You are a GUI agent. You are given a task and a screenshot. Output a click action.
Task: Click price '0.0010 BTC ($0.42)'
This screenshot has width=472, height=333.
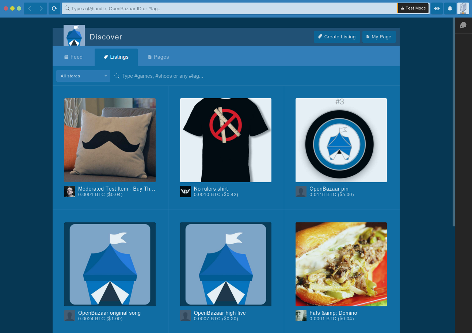[x=216, y=195]
